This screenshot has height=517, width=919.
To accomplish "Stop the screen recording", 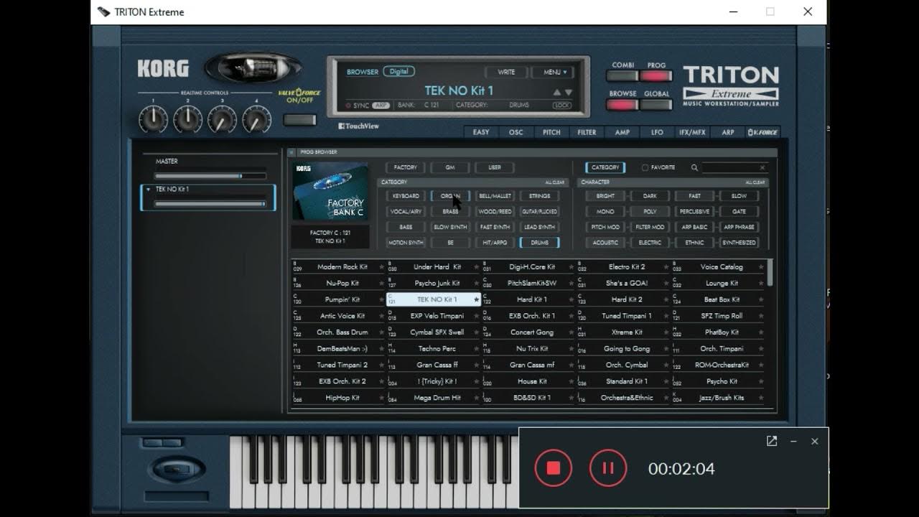I will point(553,468).
